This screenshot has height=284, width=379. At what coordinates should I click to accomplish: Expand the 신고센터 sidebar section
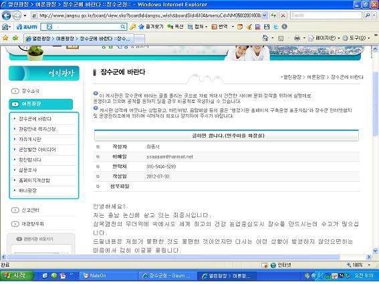pos(25,210)
